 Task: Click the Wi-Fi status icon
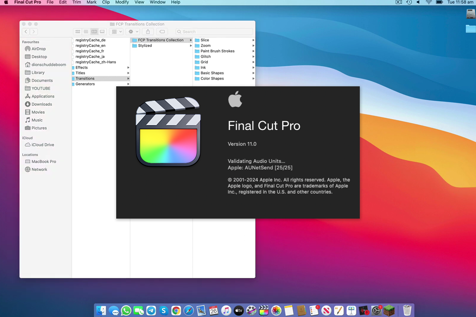pyautogui.click(x=428, y=2)
